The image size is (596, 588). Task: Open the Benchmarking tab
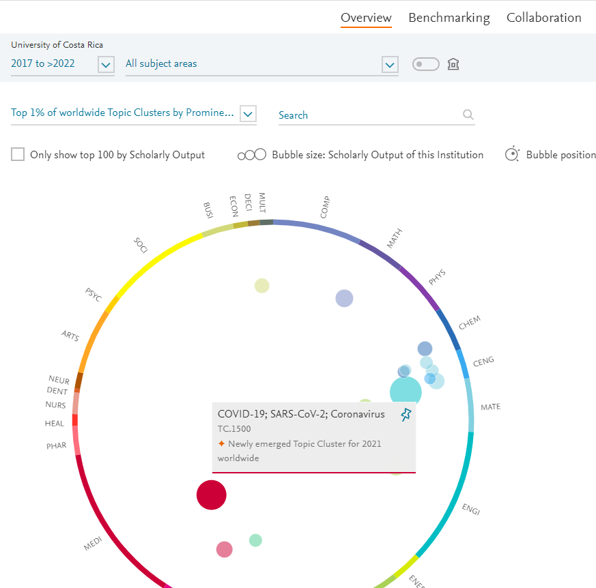click(x=449, y=18)
